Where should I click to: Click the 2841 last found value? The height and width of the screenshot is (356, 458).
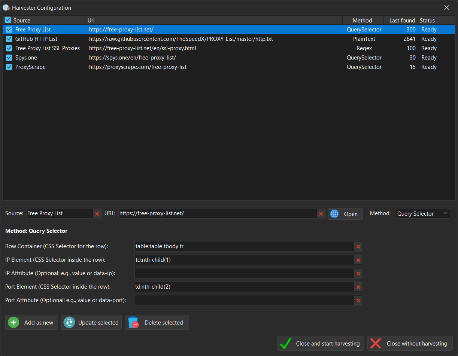[409, 39]
